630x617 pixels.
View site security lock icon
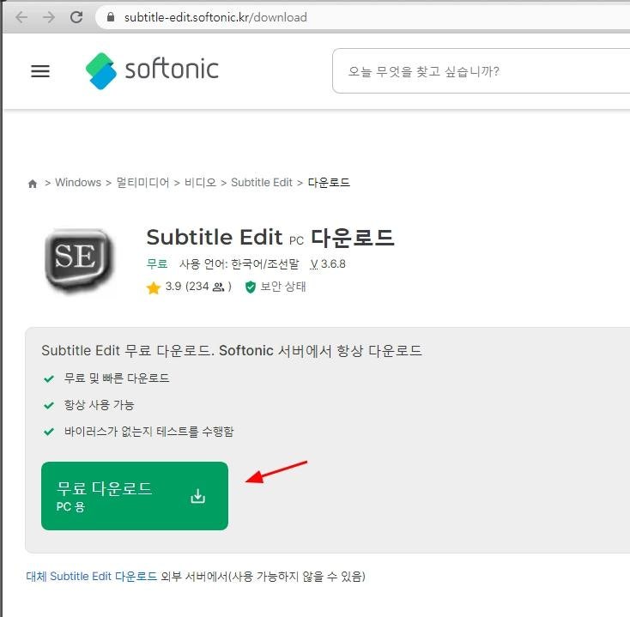point(111,17)
